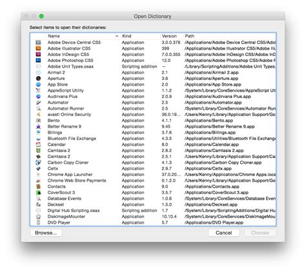Click version 9.45 of Better Rename 9
The width and height of the screenshot is (306, 272).
click(x=166, y=126)
